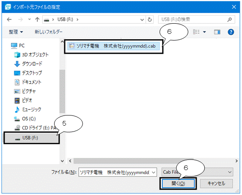Image resolution: width=242 pixels, height=195 pixels.
Task: Click the 開く(O) button
Action: click(178, 184)
